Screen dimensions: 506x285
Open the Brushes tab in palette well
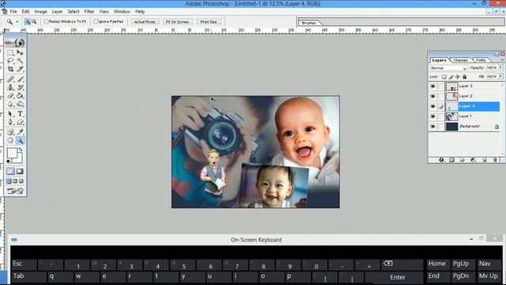tap(309, 23)
